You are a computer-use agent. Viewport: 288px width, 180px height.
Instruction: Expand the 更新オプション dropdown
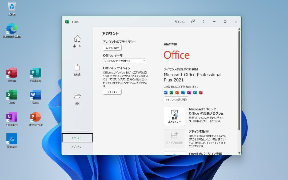pyautogui.click(x=174, y=117)
